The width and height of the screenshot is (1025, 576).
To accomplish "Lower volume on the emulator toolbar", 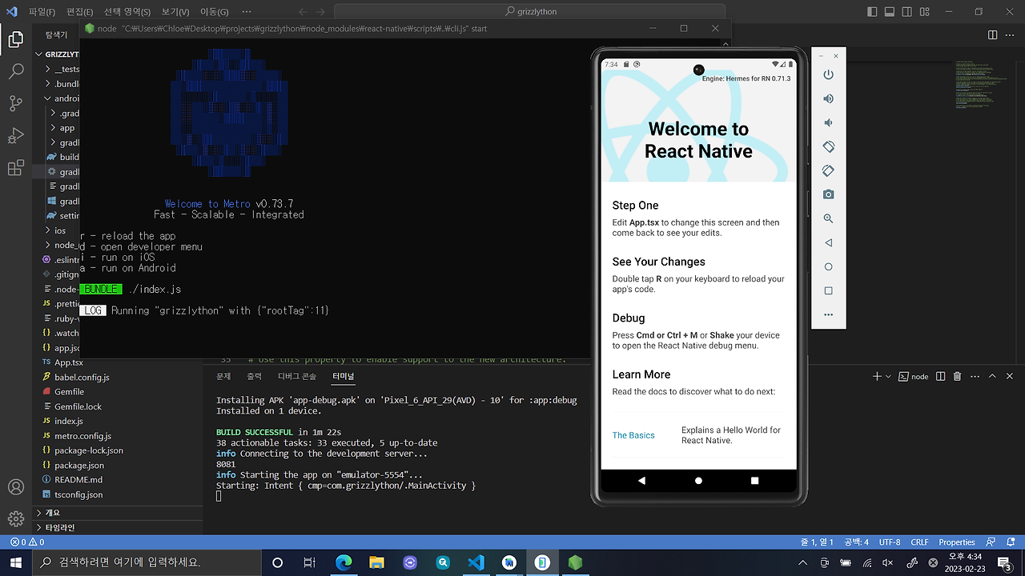I will point(828,122).
